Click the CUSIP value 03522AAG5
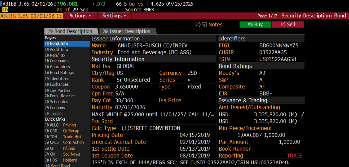Image resolution: width=349 pixels, height=167 pixels. pyautogui.click(x=273, y=52)
